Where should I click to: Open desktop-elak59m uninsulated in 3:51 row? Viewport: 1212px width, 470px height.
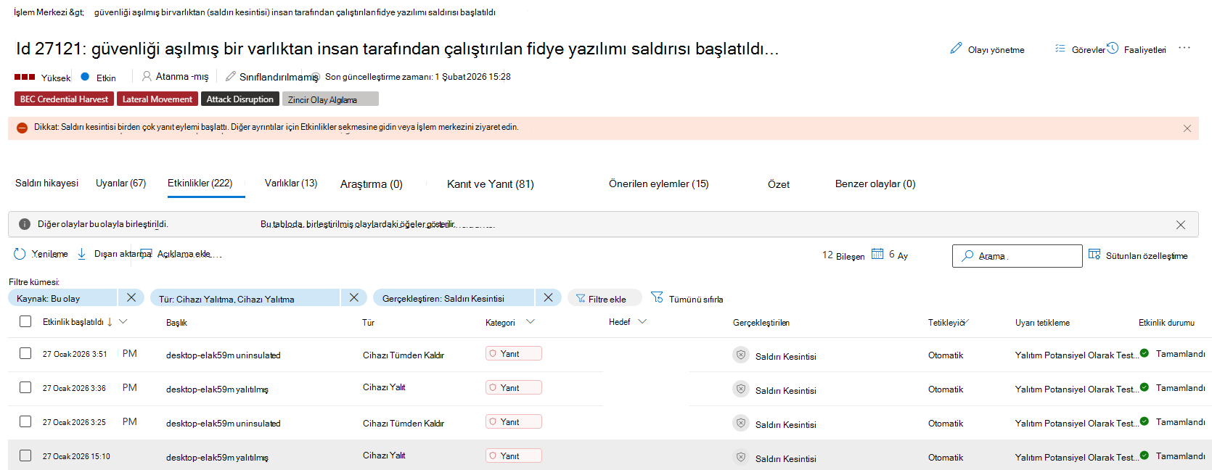(223, 355)
